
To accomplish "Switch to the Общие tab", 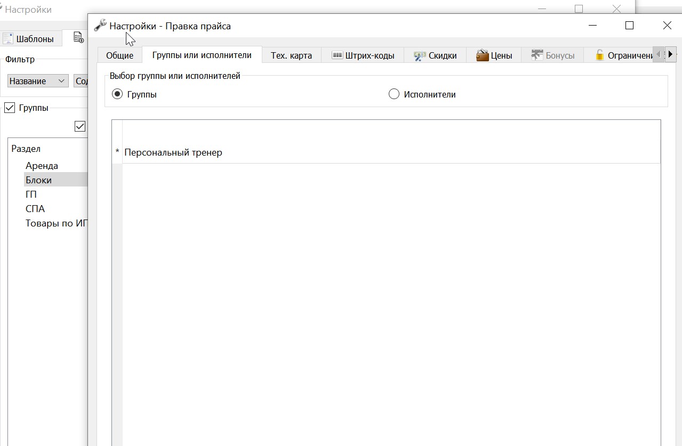I will pyautogui.click(x=119, y=55).
